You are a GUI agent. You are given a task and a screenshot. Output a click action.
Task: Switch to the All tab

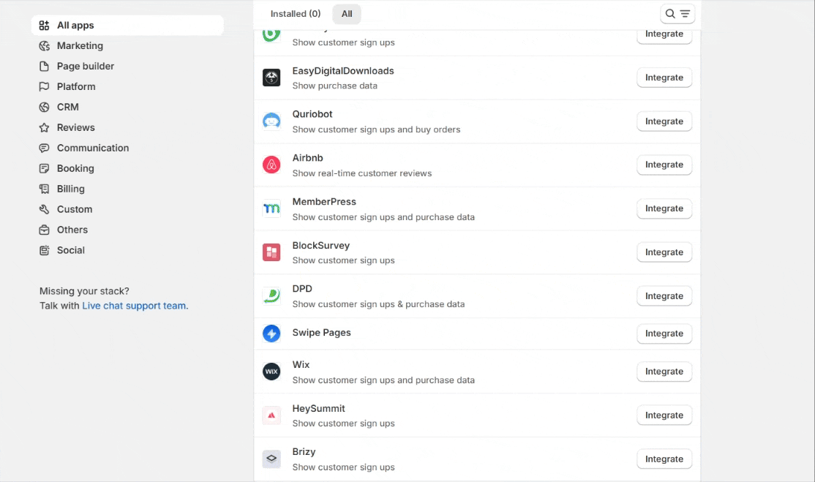[x=347, y=14]
